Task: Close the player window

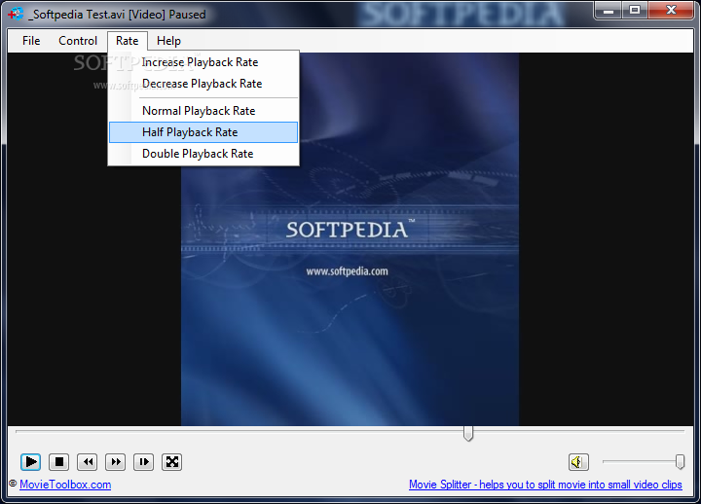Action: tap(671, 10)
